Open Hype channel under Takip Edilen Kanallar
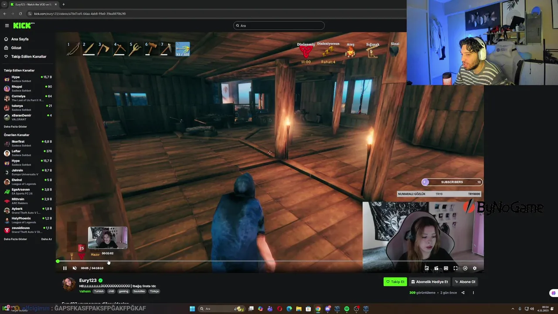 [28, 79]
